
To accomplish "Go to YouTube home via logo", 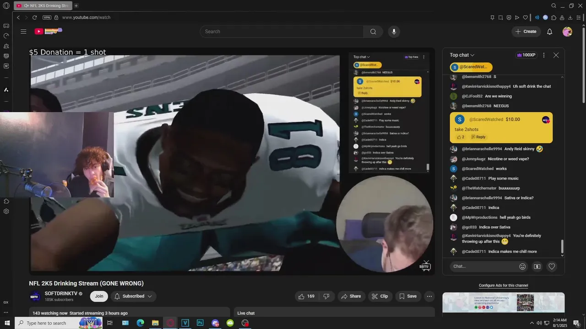I will pos(48,31).
